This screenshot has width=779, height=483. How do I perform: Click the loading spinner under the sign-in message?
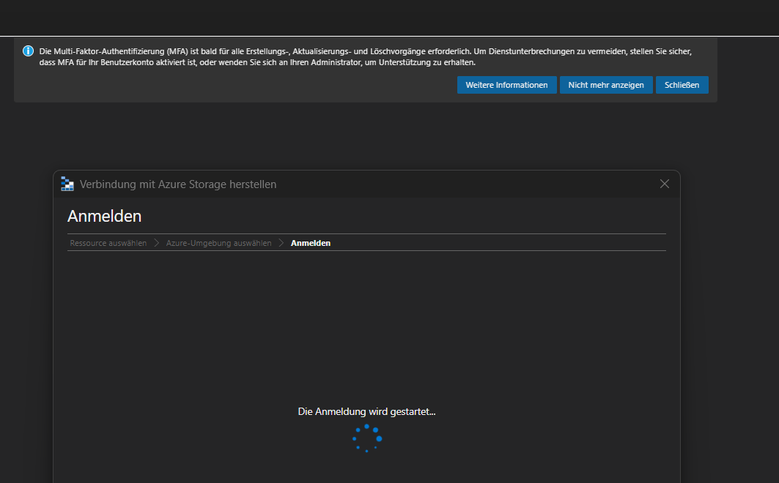pos(367,438)
